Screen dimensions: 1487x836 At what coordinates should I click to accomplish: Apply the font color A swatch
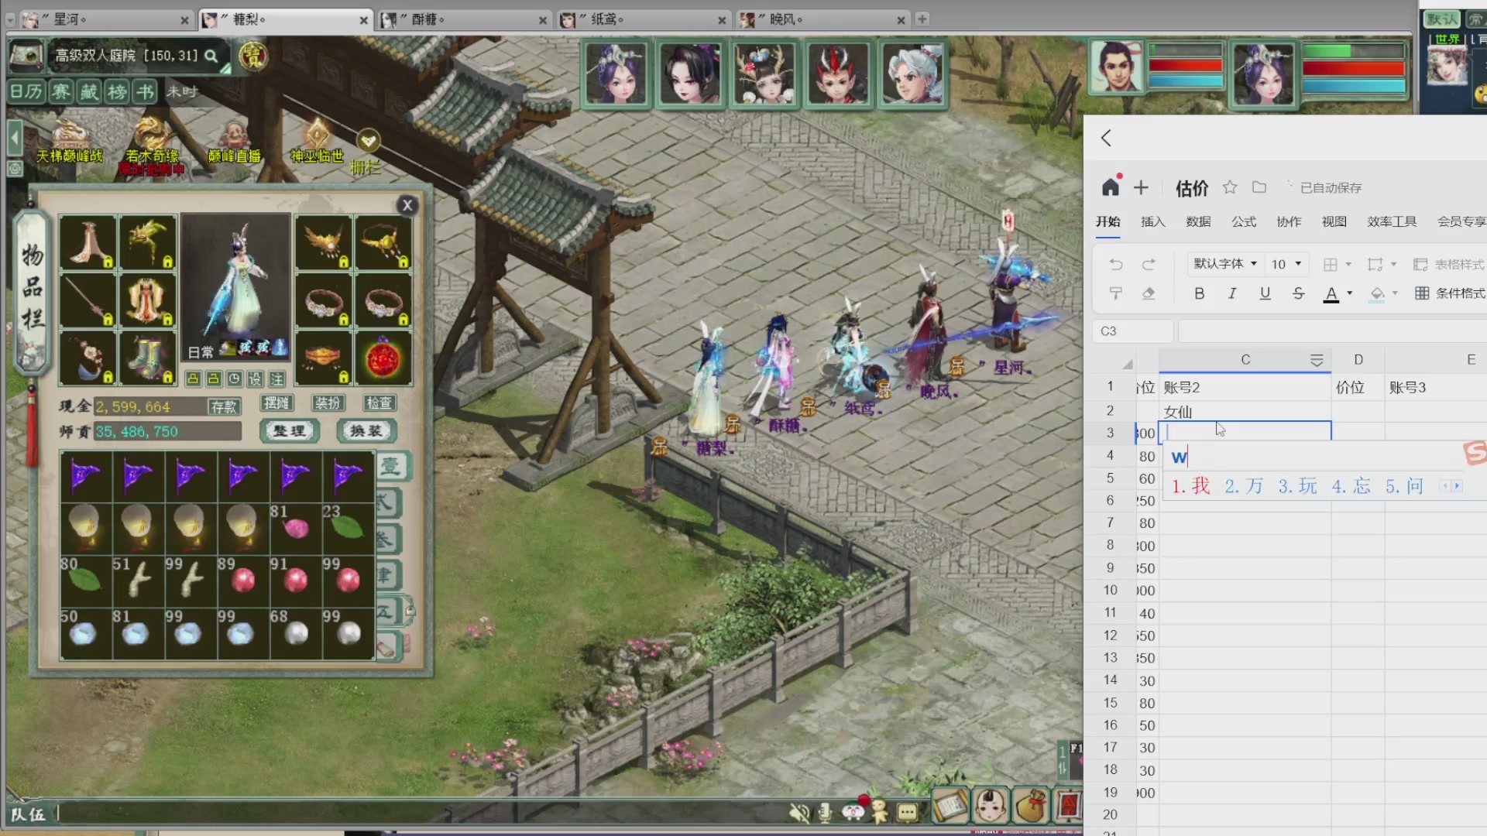1331,293
